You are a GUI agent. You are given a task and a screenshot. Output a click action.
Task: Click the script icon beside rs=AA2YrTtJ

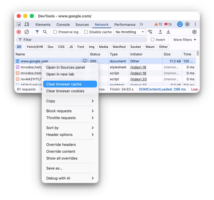click(17, 79)
